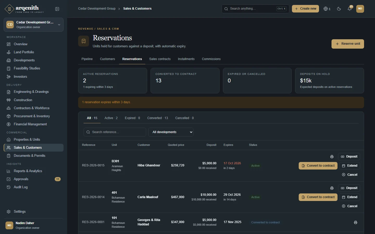Open Documents & Permits in sidebar

click(34, 156)
